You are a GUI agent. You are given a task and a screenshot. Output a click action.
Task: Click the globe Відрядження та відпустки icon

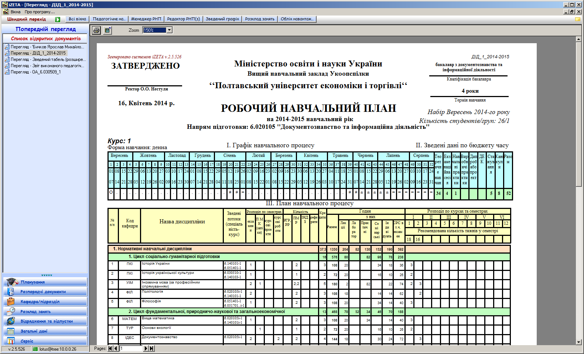tap(11, 321)
